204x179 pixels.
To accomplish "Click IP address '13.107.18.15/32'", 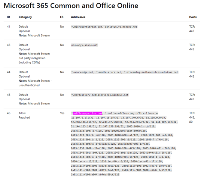I will 107,118.
